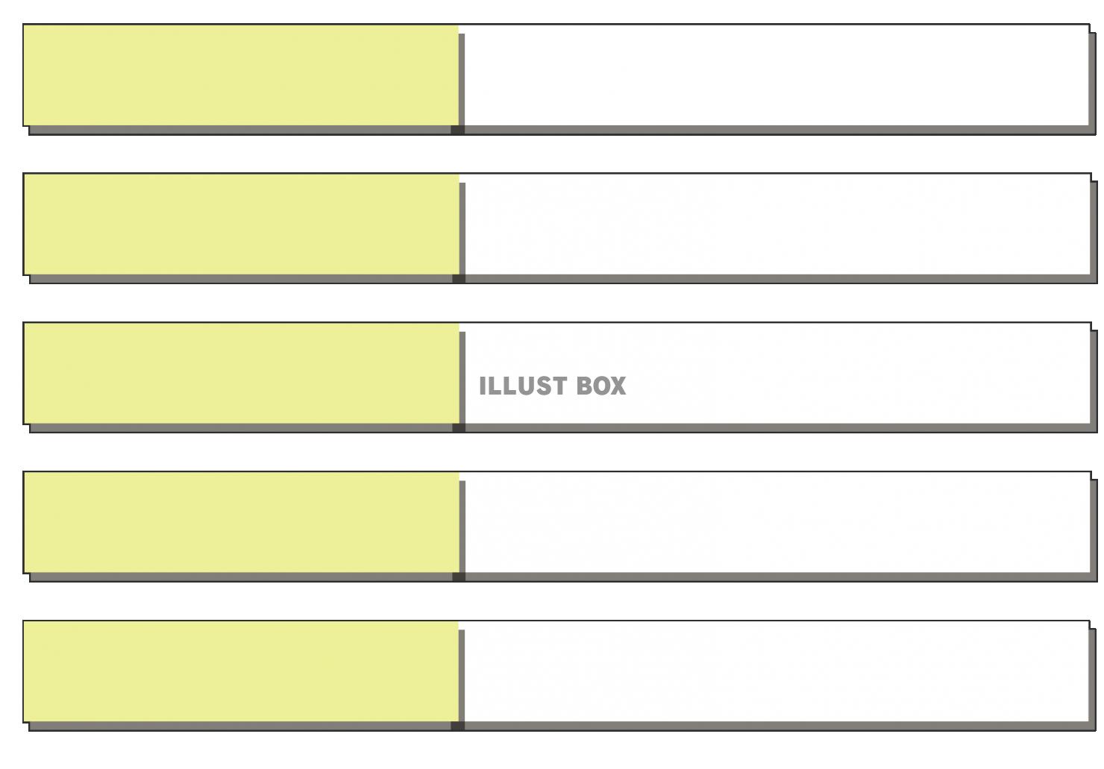Click the ILLUST BOX watermark text
The image size is (1104, 769).
(x=552, y=386)
